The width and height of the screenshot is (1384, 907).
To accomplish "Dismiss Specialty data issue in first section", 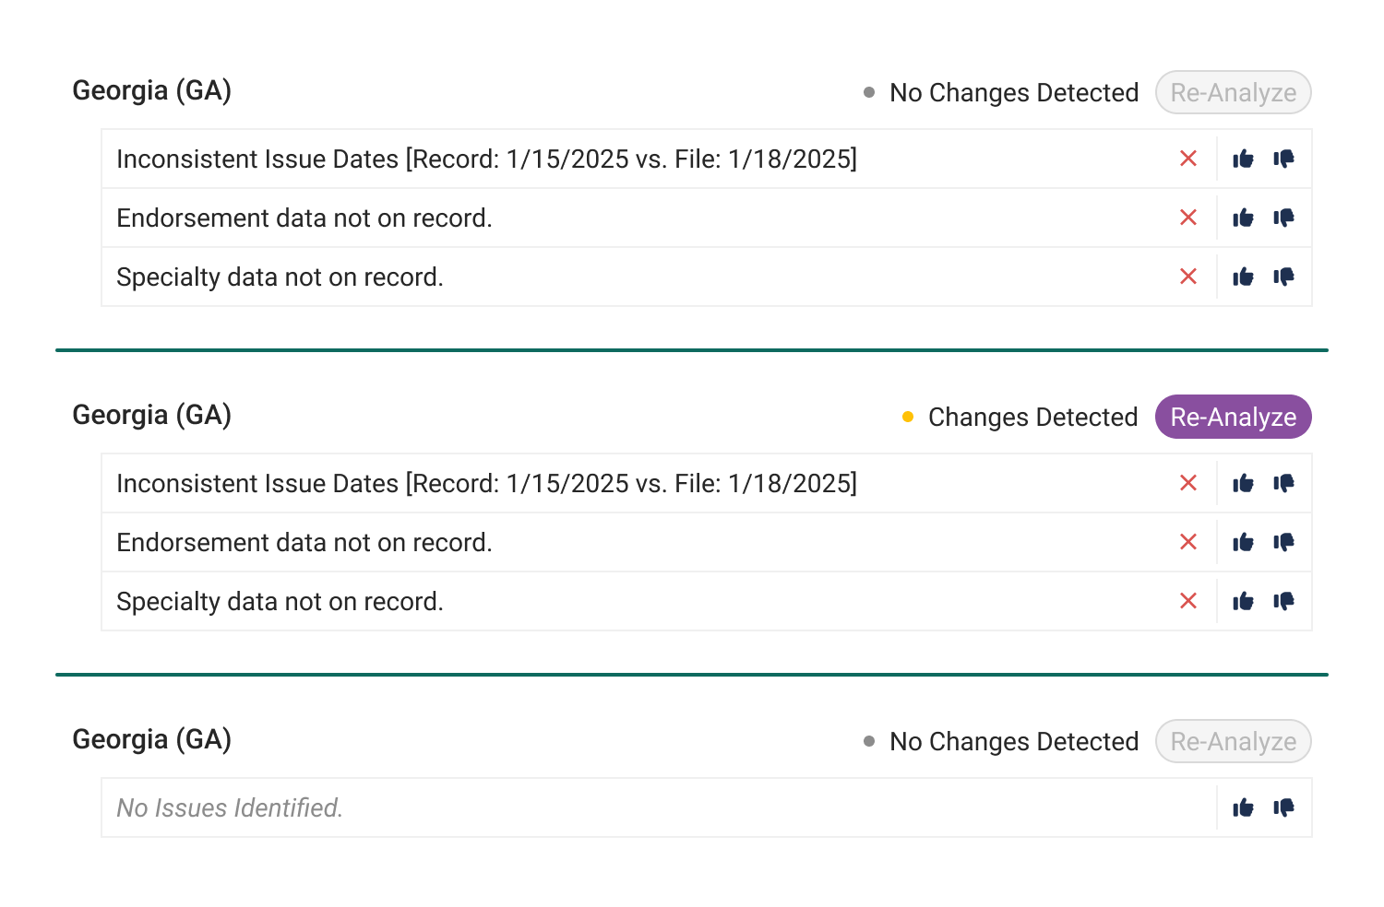I will pos(1188,277).
